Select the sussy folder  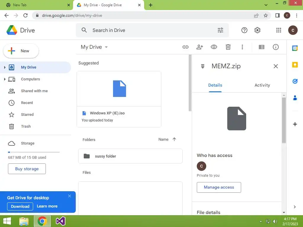pyautogui.click(x=130, y=156)
